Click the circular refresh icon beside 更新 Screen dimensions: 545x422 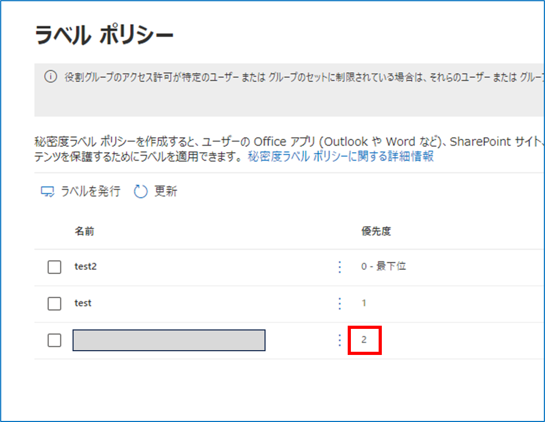(141, 192)
